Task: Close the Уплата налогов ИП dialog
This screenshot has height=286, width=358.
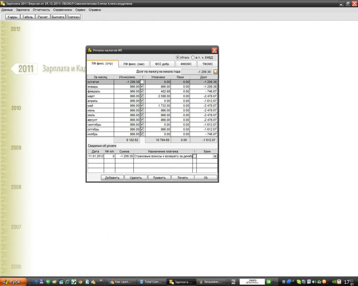Action: [214, 50]
